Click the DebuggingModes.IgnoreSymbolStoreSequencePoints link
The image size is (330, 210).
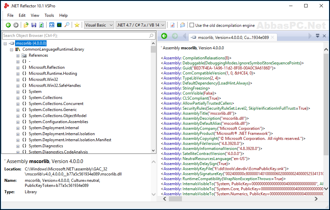click(x=253, y=63)
